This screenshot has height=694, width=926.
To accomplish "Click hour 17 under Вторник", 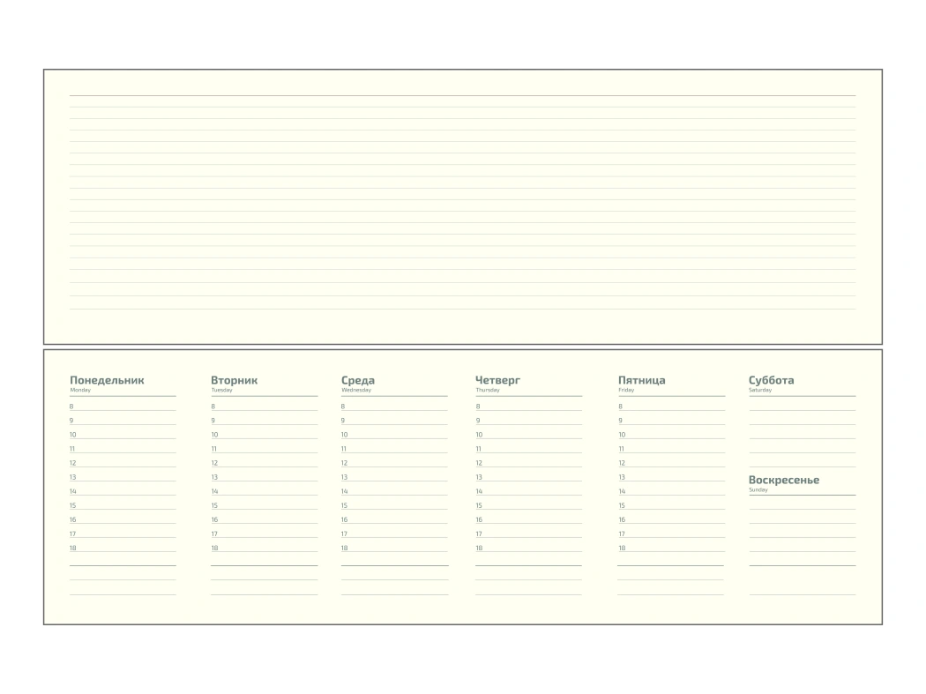I will point(214,534).
